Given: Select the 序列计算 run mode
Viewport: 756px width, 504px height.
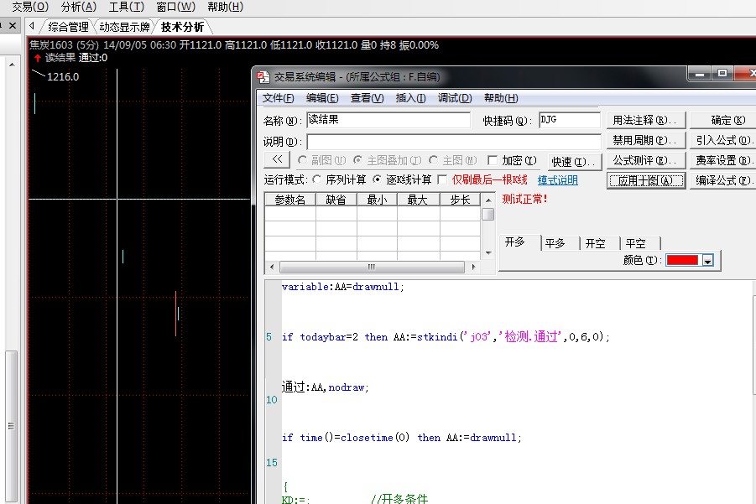Looking at the screenshot, I should 316,179.
